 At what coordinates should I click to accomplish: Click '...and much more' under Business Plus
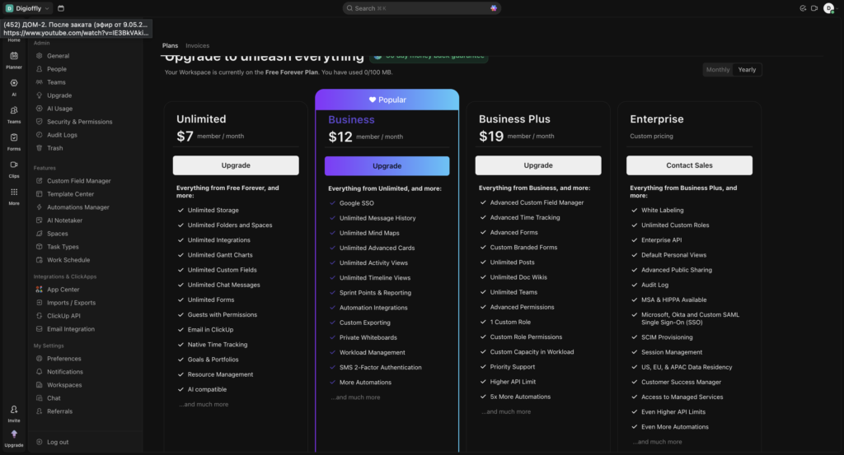(506, 411)
